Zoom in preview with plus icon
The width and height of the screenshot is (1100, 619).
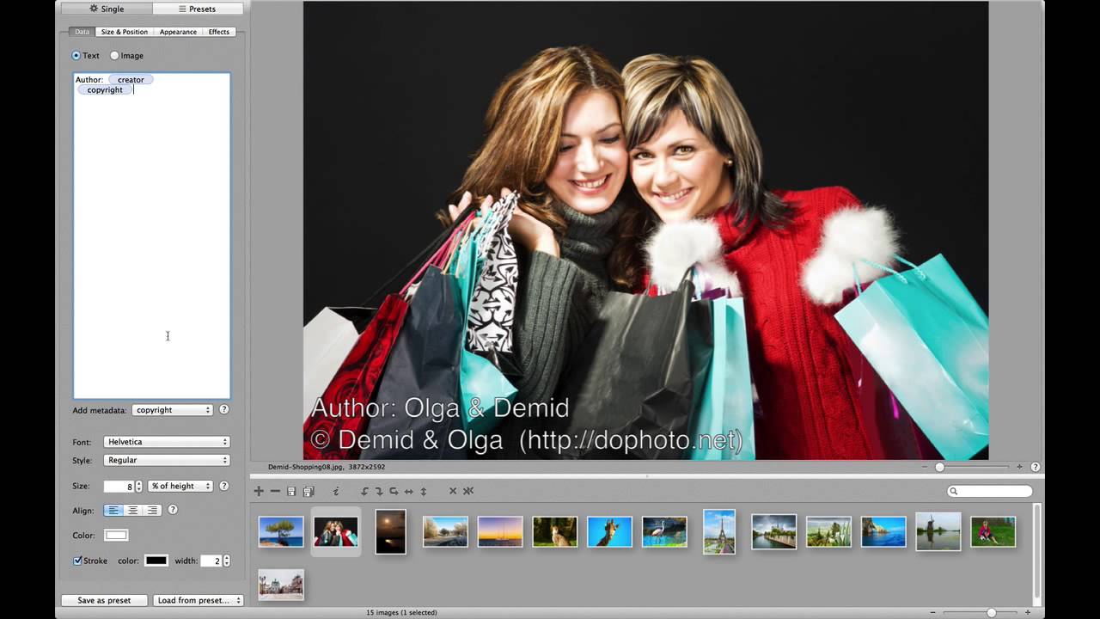click(1020, 467)
